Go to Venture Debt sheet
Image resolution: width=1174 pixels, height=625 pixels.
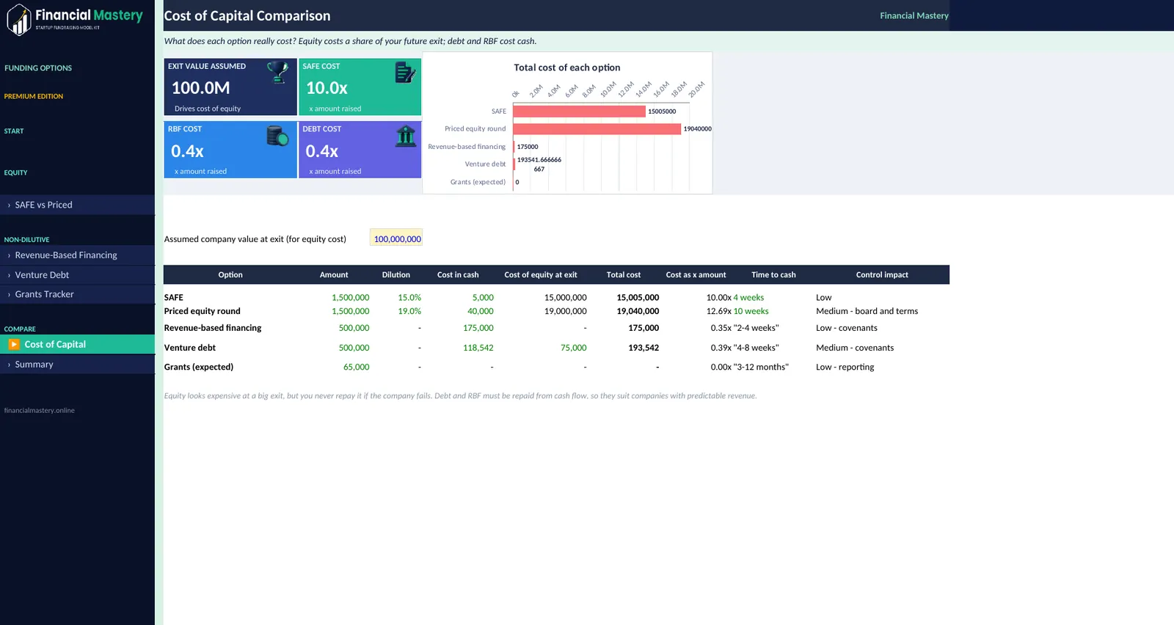click(x=78, y=275)
